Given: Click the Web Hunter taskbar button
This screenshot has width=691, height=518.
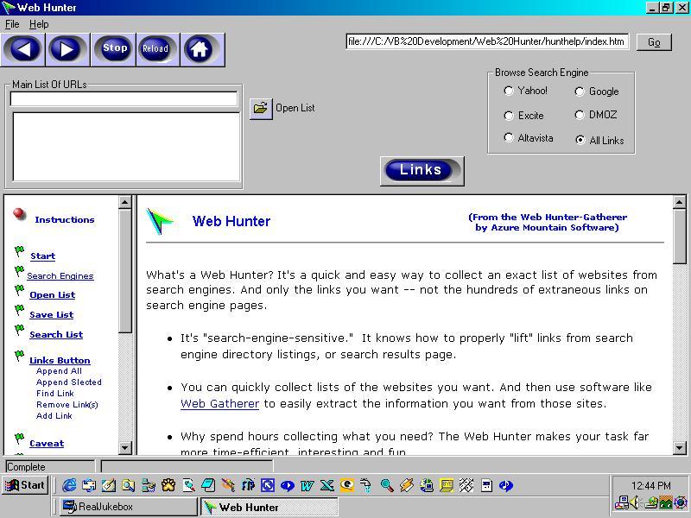Looking at the screenshot, I should 269,507.
